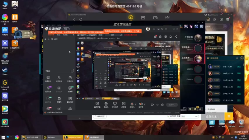Click the notification bell in the streaming app
Image resolution: width=249 pixels, height=140 pixels.
click(171, 36)
